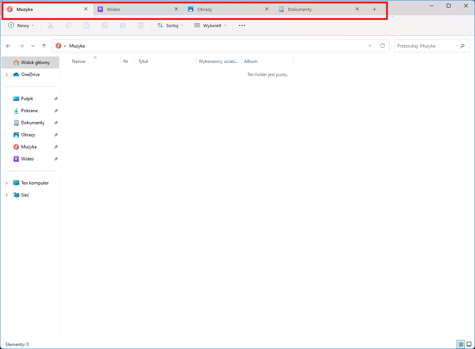Switch to large icons view in status bar

pos(469,344)
